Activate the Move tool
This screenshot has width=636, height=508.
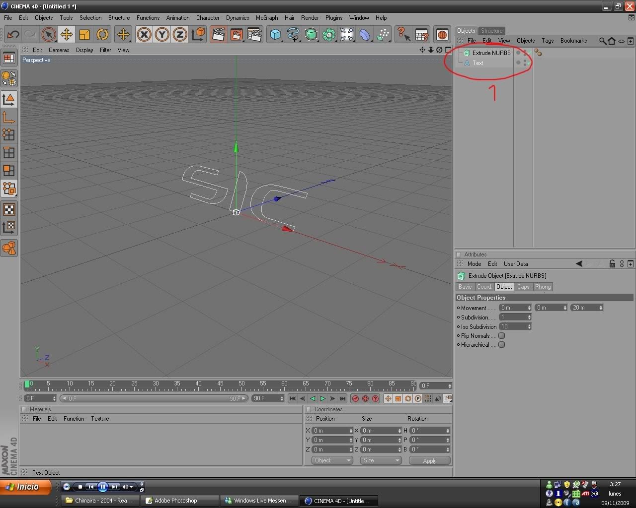(x=66, y=34)
